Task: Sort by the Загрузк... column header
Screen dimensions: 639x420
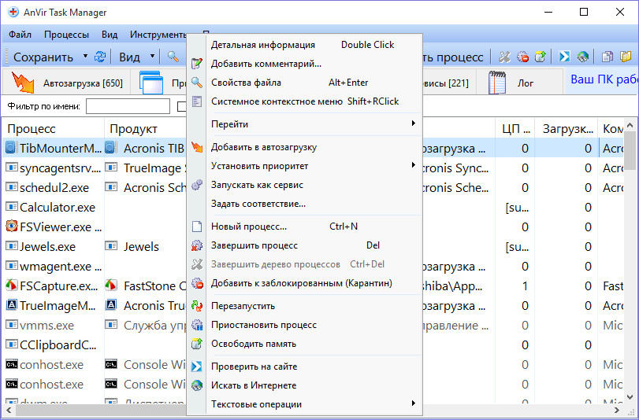Action: 566,129
